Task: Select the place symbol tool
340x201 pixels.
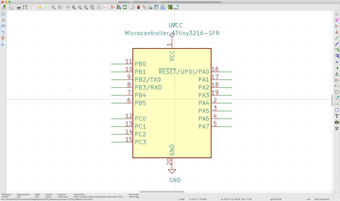Action: point(337,26)
